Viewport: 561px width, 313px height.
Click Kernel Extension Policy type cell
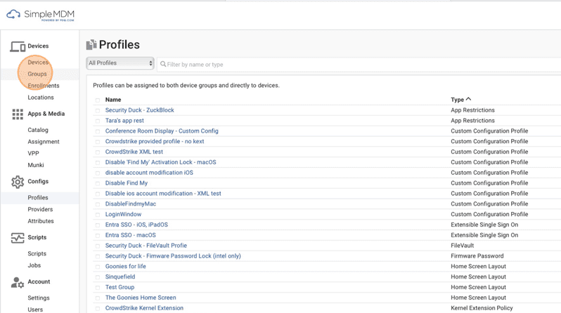pos(482,307)
